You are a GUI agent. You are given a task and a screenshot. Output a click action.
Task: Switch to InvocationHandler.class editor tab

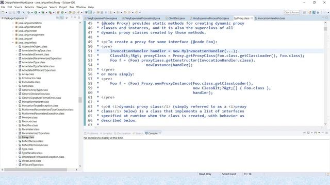tap(270, 18)
